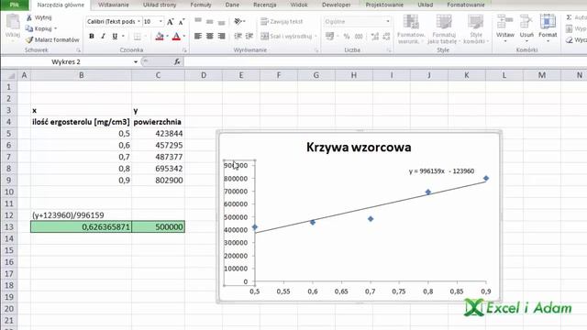Align text to top icon

pos(198,21)
